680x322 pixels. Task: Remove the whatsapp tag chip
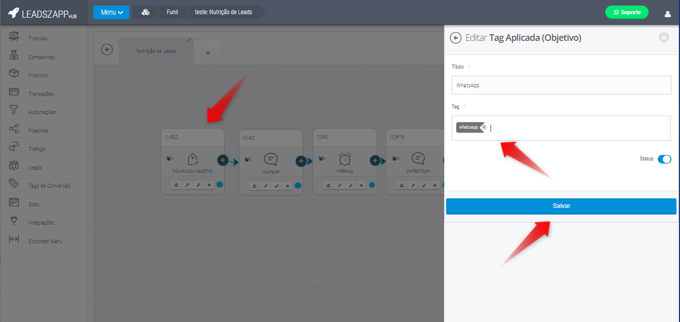click(484, 128)
